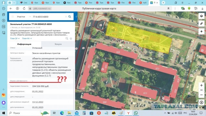Open notifications center icon

(x=201, y=113)
